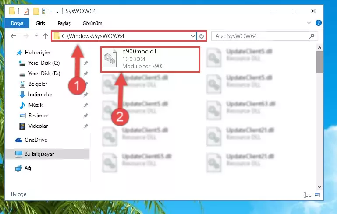Go up one folder level
The width and height of the screenshot is (337, 214).
pos(45,36)
